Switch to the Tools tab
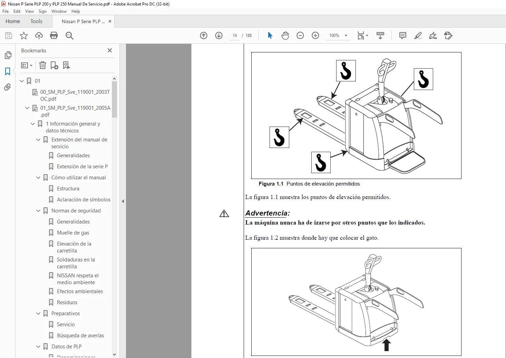 (x=36, y=21)
